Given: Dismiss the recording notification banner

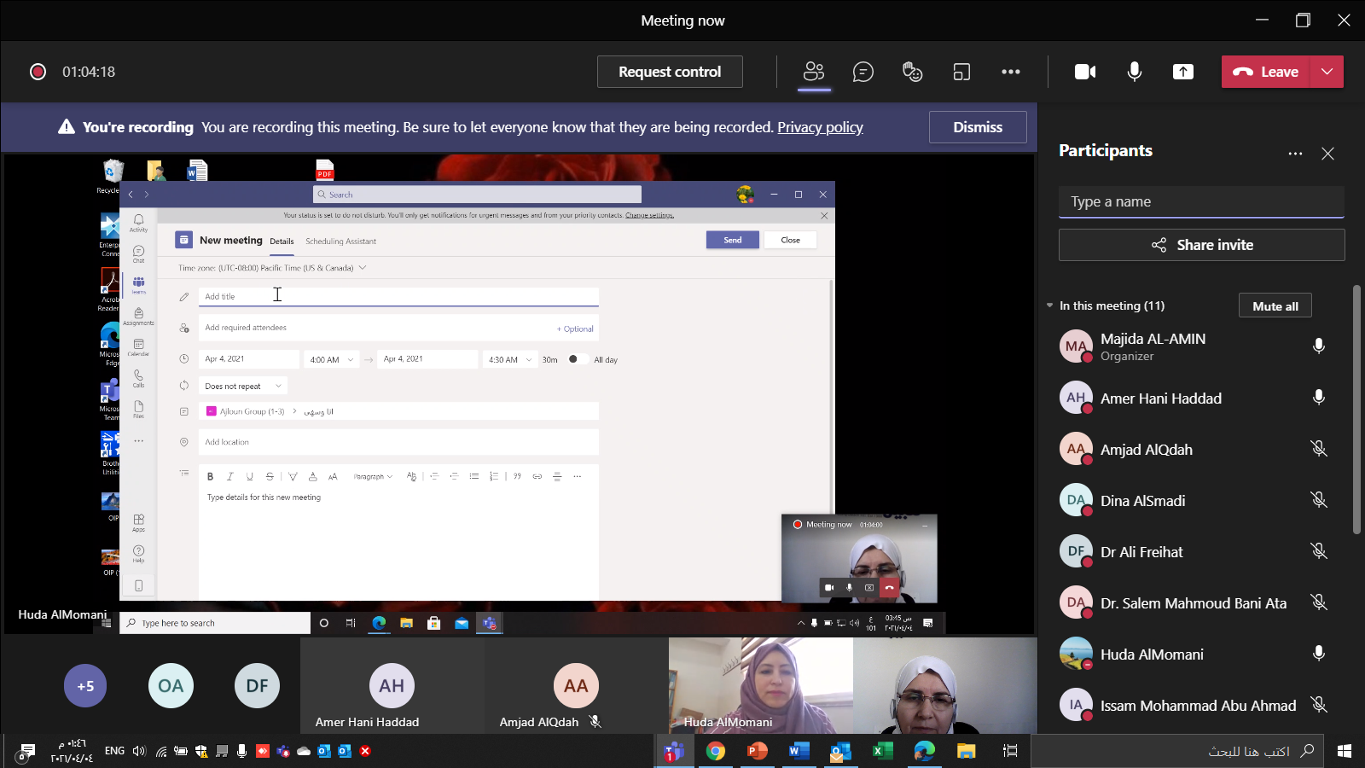Looking at the screenshot, I should [978, 127].
